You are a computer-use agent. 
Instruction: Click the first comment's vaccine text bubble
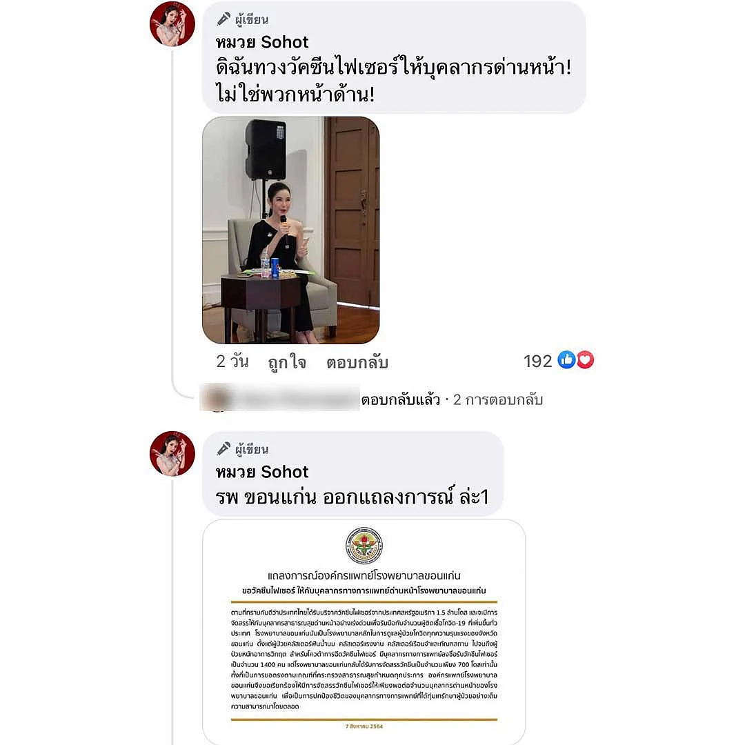coord(394,57)
